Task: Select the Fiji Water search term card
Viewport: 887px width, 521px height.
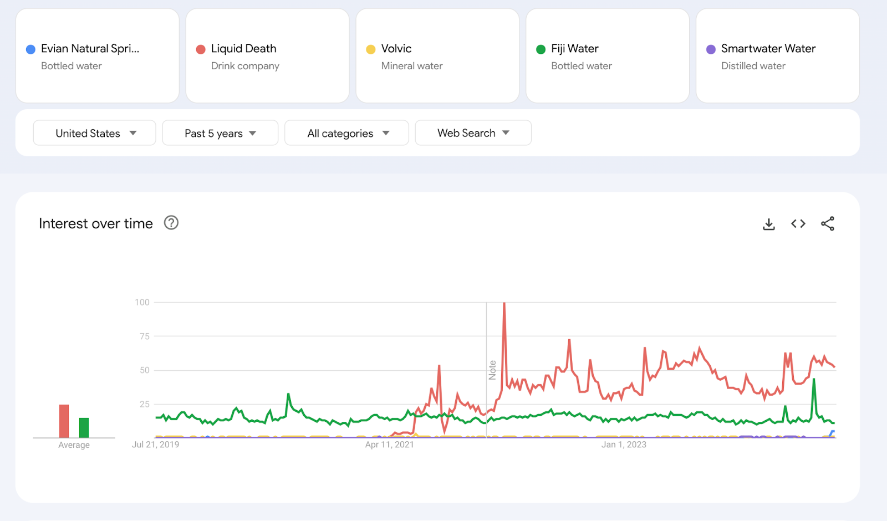Action: pos(608,56)
